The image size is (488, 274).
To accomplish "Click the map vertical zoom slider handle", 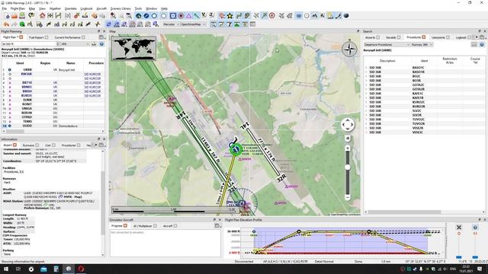I will [x=348, y=167].
